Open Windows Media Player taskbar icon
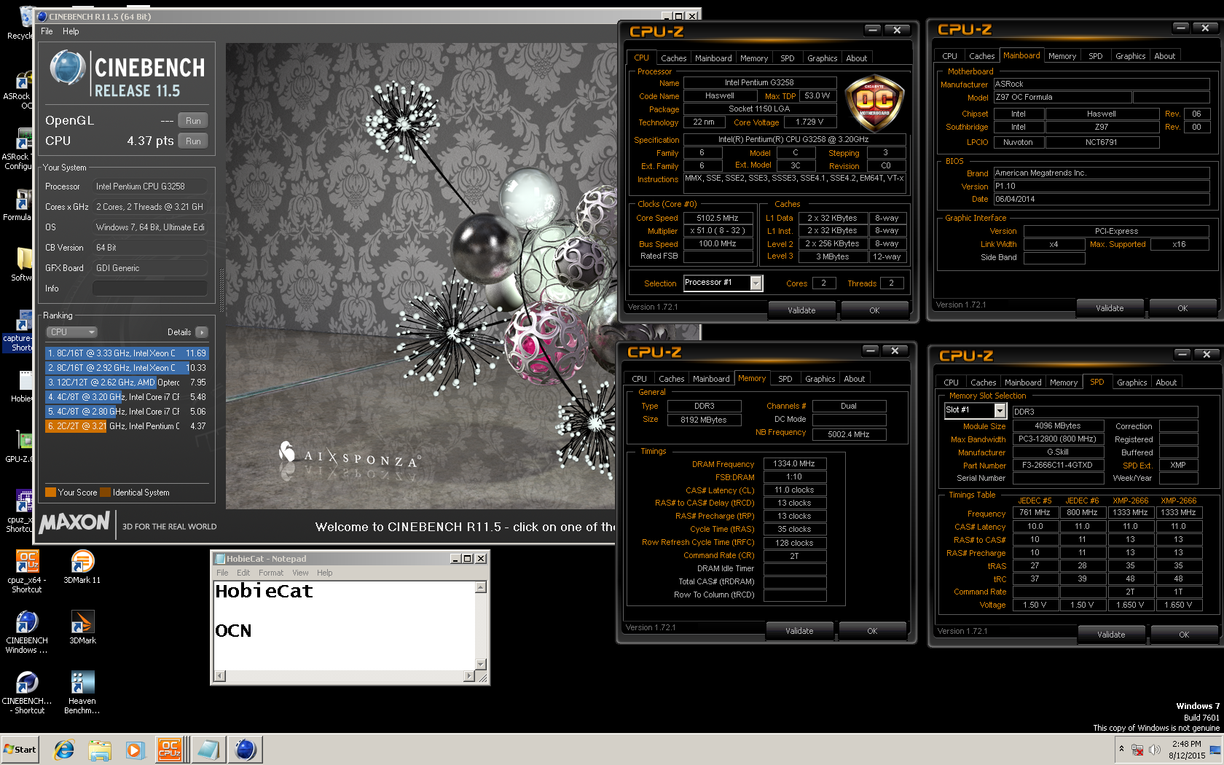Image resolution: width=1224 pixels, height=765 pixels. click(135, 749)
